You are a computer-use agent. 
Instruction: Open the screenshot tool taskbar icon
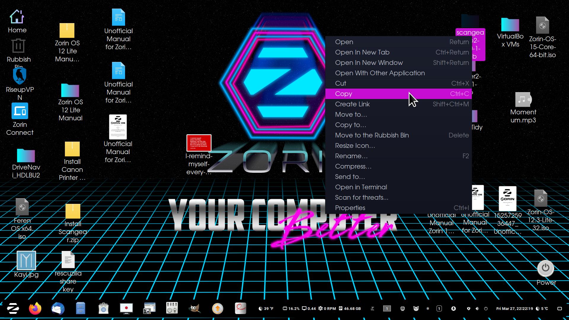pyautogui.click(x=149, y=308)
